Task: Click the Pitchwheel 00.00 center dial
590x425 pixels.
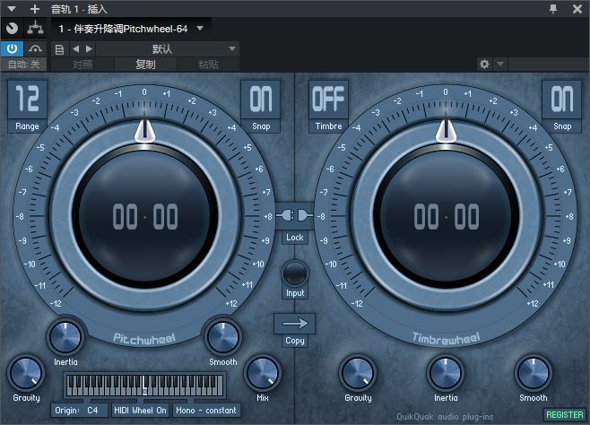Action: 145,217
